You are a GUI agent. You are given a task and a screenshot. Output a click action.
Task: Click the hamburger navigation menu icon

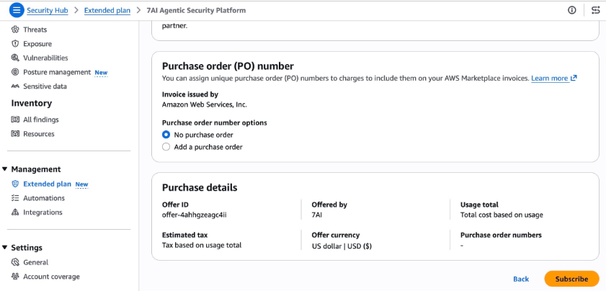[x=16, y=10]
